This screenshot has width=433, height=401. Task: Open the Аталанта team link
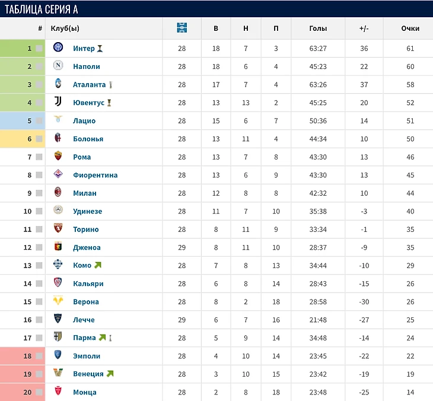(x=89, y=85)
